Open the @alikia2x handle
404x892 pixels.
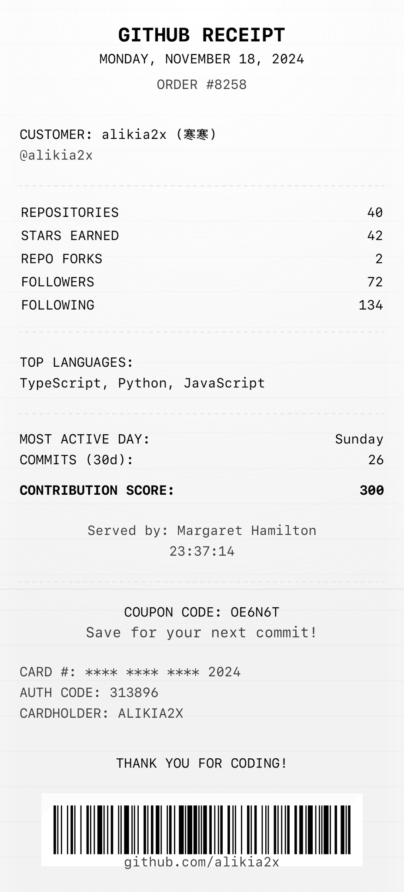coord(56,155)
